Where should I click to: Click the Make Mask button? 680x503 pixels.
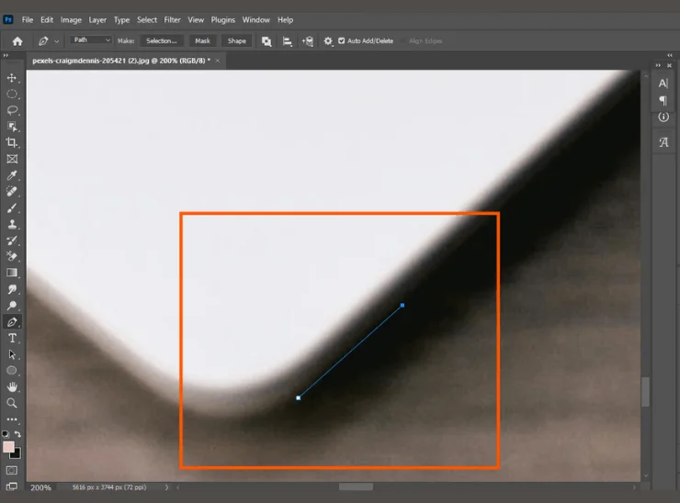pos(202,40)
